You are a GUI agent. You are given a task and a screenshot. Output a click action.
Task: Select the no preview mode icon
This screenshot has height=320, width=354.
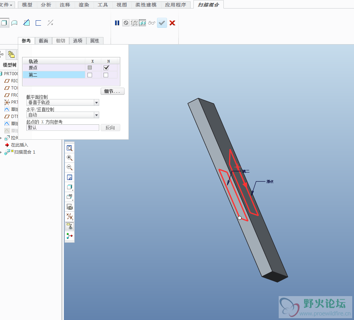(x=126, y=23)
